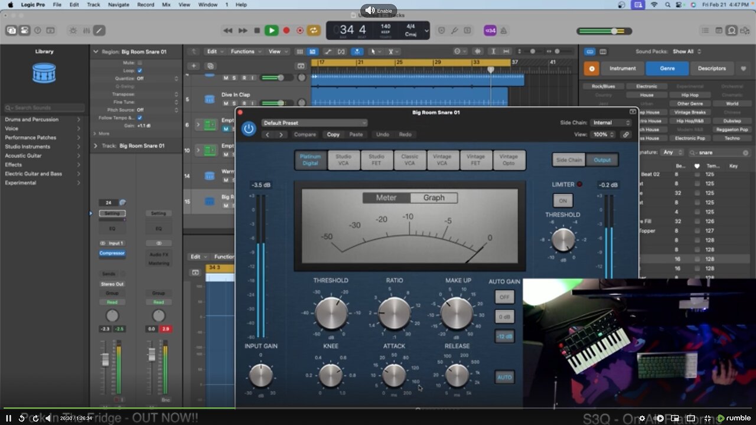756x425 pixels.
Task: Set Auto Gain to OFF
Action: coord(504,297)
